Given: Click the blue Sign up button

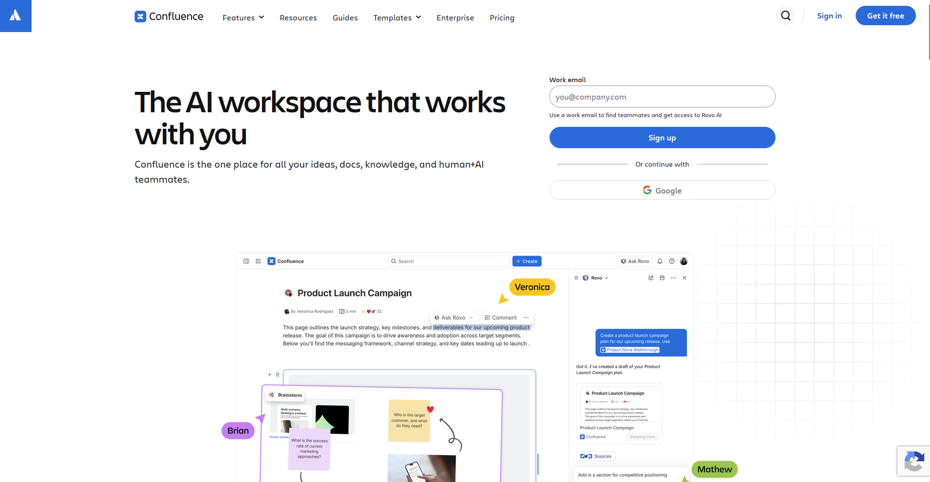Looking at the screenshot, I should (x=662, y=138).
